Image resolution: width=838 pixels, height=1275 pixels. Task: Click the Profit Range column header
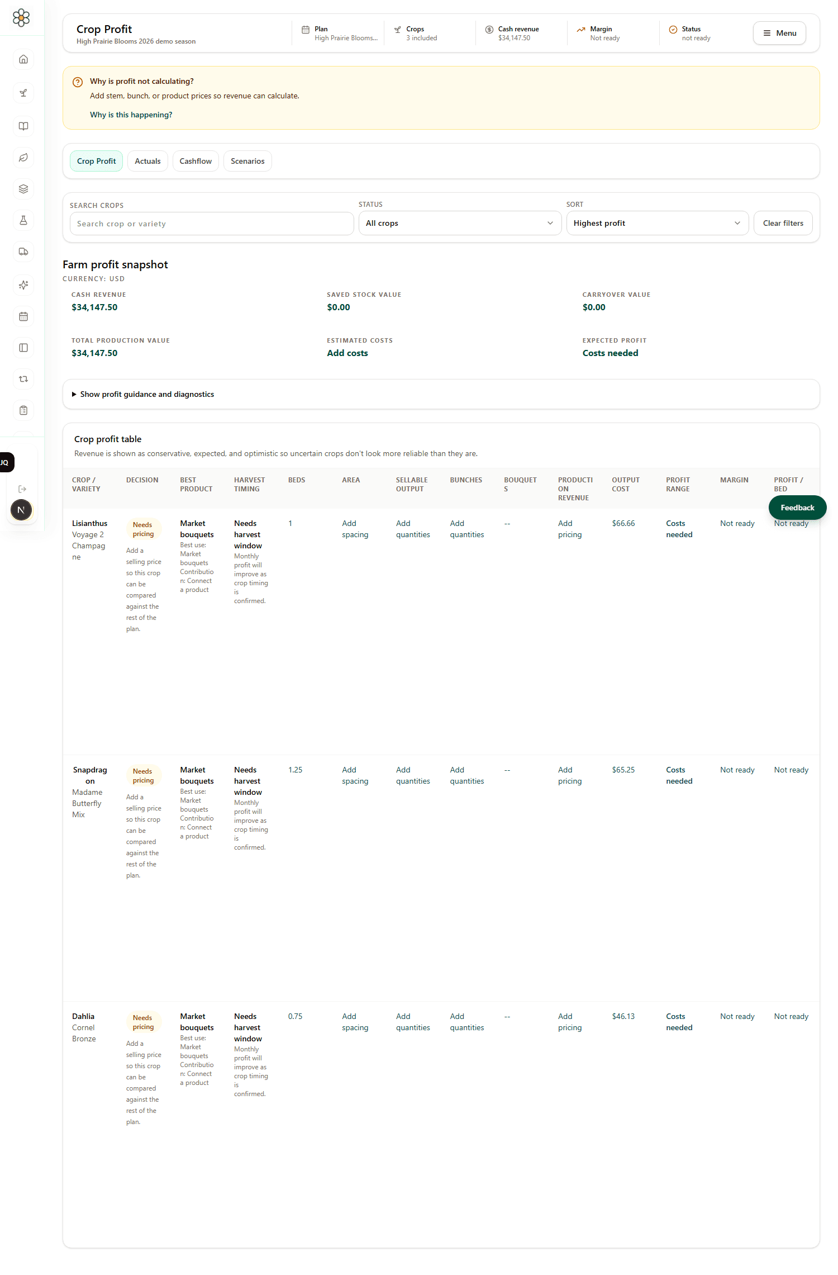(x=678, y=485)
